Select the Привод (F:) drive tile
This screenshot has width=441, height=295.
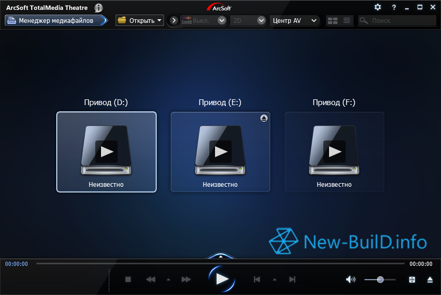coord(334,152)
